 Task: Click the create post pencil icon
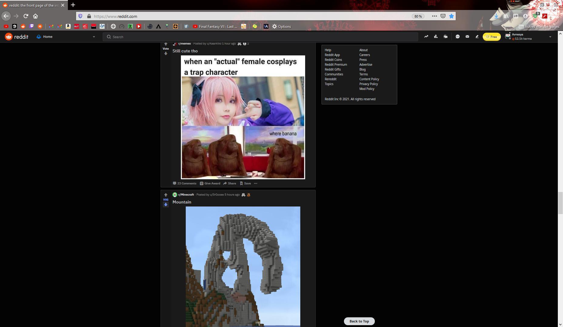click(477, 37)
